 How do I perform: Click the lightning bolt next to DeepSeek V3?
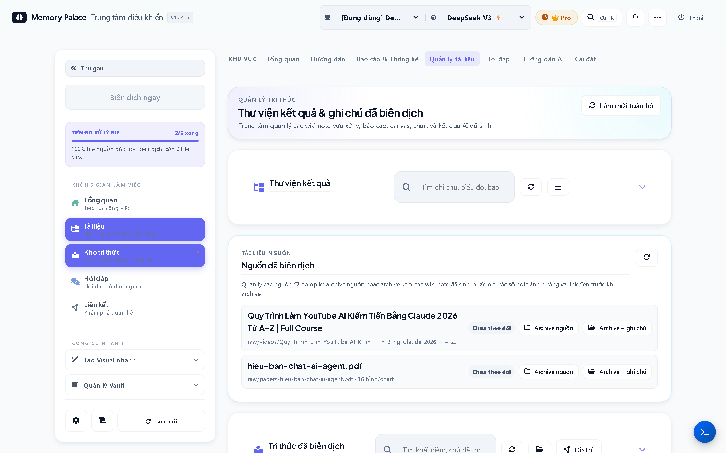coord(498,18)
